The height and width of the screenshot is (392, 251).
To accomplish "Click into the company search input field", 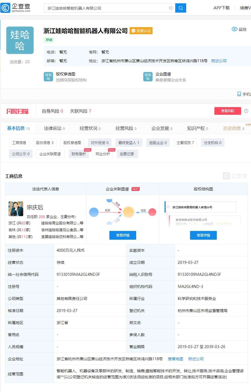I will [107, 8].
